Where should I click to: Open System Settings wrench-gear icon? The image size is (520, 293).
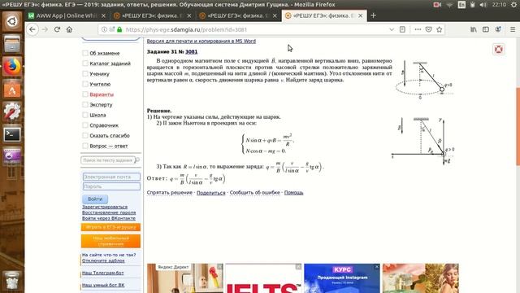pyautogui.click(x=12, y=112)
